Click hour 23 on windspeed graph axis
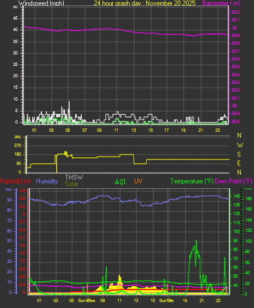This screenshot has height=308, width=254. (x=217, y=130)
